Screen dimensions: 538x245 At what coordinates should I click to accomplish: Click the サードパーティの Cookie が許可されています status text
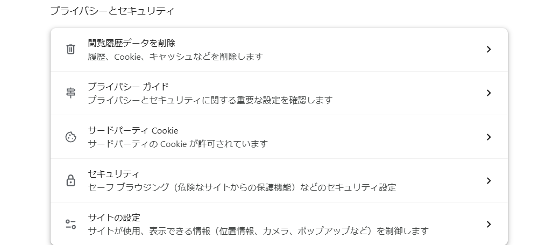178,144
